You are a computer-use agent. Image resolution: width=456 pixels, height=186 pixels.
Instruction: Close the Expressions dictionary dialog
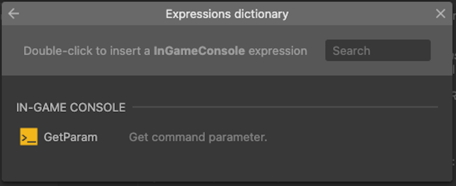click(441, 14)
